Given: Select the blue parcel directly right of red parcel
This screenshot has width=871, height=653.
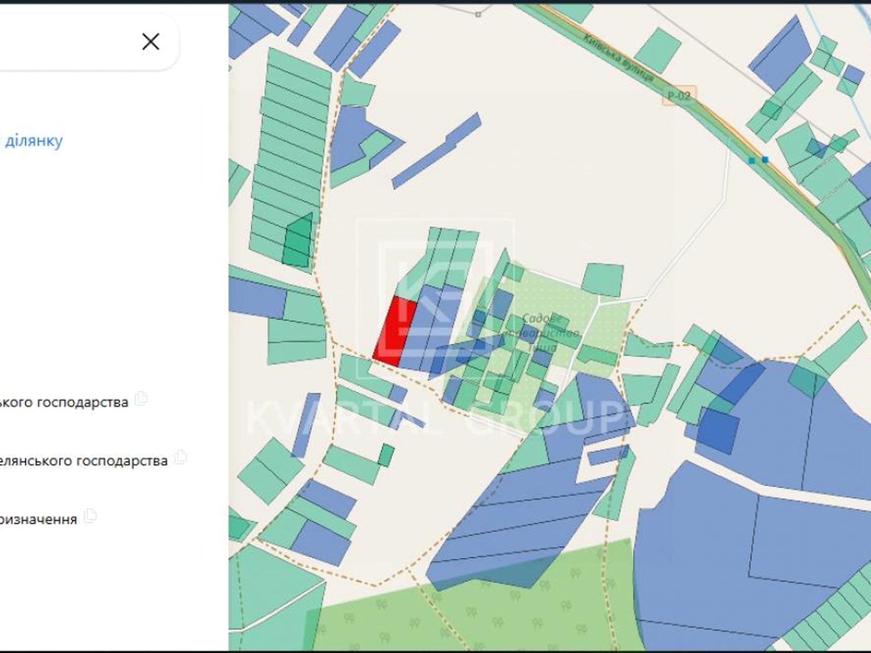Looking at the screenshot, I should [420, 326].
